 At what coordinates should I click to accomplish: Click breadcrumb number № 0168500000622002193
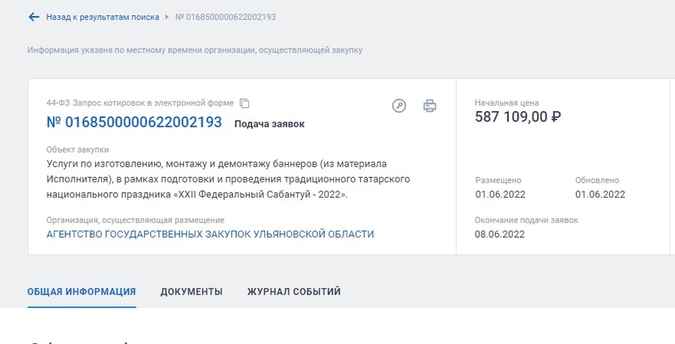[226, 17]
